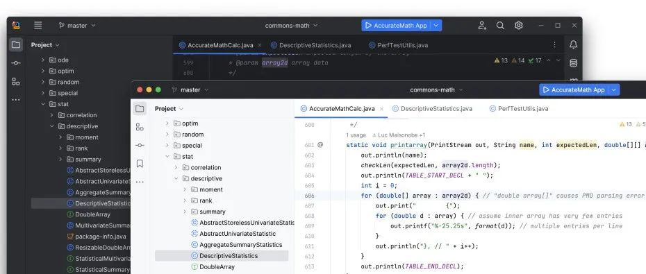646x274 pixels.
Task: Click '1 usage' inlay hint
Action: tap(356, 135)
